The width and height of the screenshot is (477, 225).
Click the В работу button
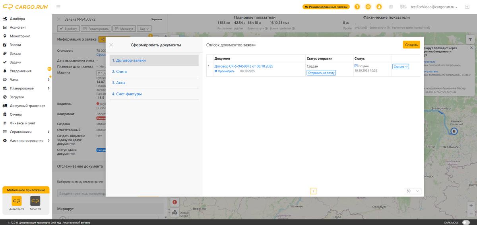point(68,29)
